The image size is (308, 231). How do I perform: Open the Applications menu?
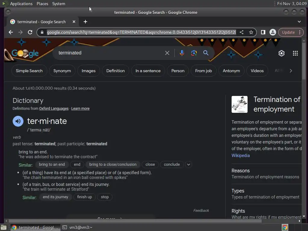pos(21,4)
